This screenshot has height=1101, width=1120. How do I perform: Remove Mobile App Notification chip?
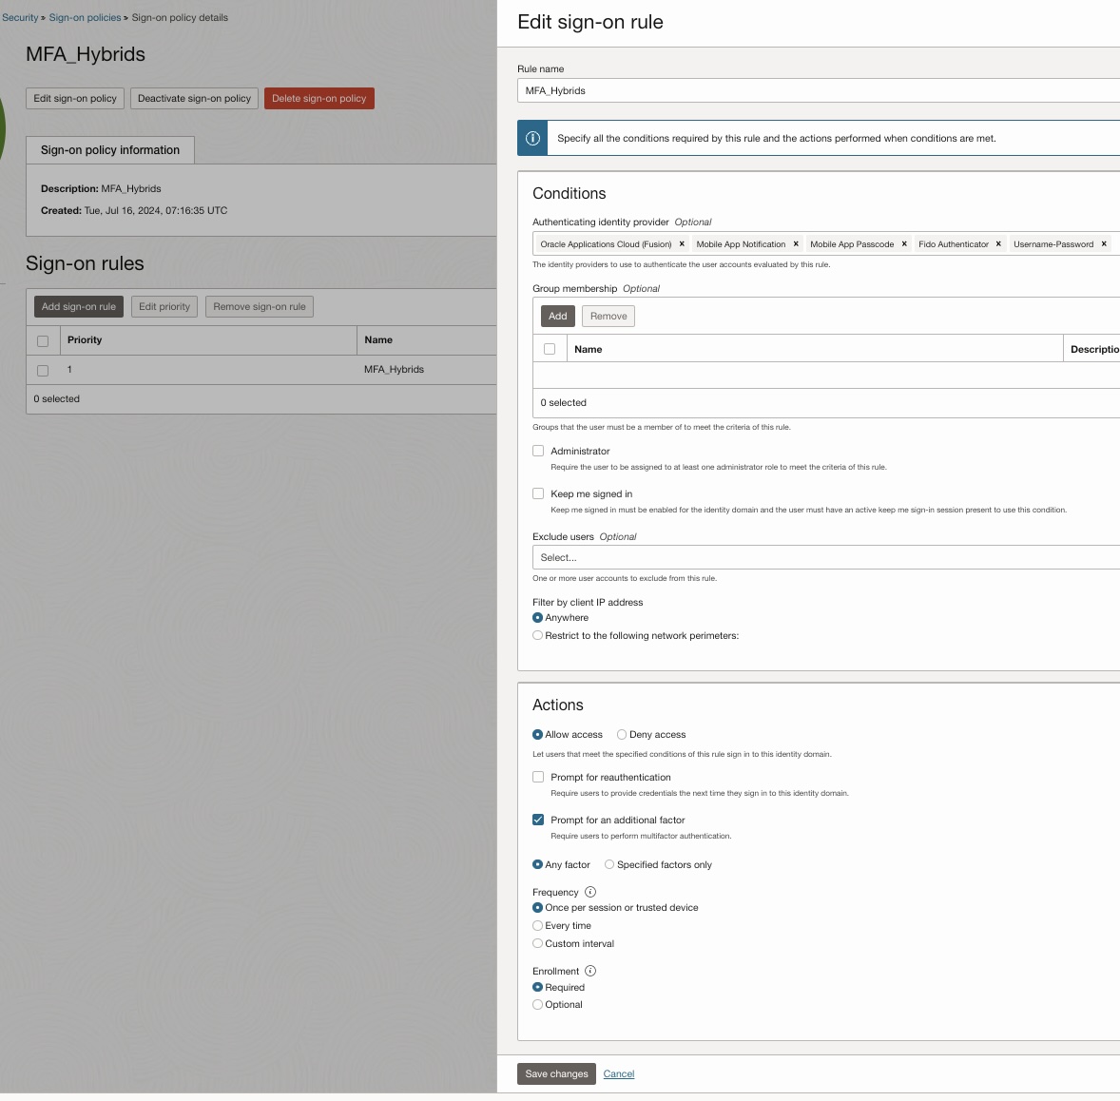(x=796, y=244)
